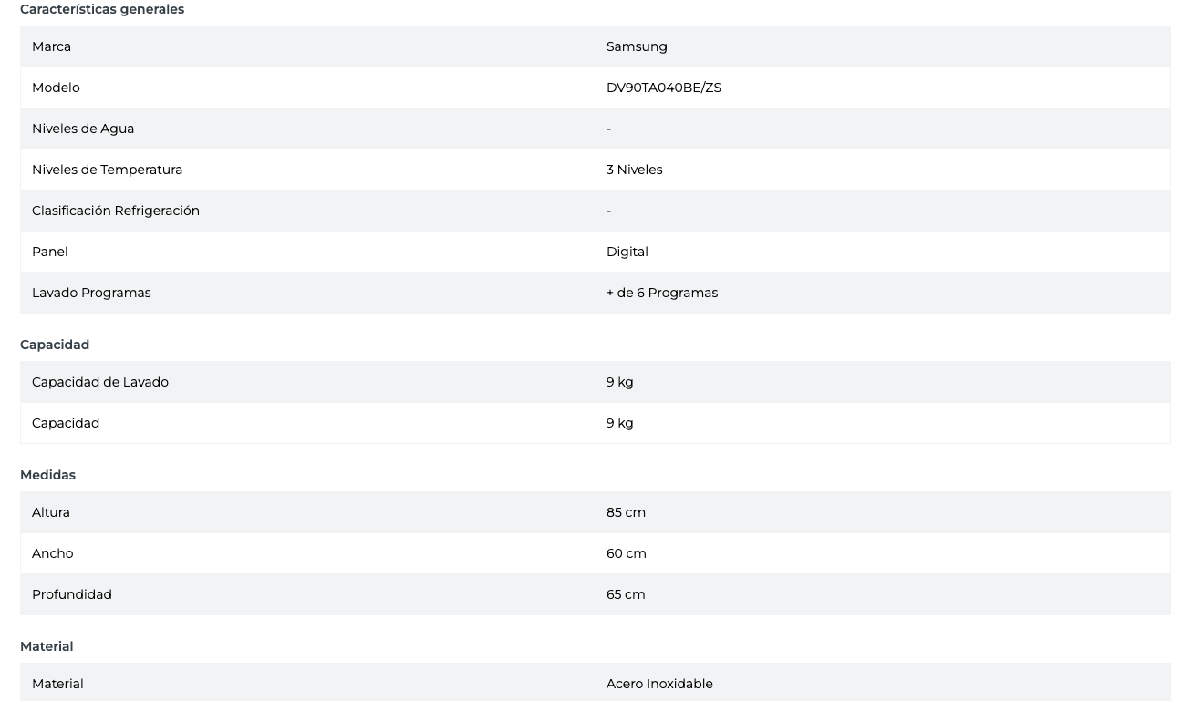This screenshot has width=1182, height=701.
Task: Click the Digital panel value
Action: tap(627, 252)
